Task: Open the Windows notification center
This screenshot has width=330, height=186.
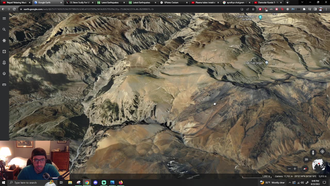Action: click(x=324, y=183)
